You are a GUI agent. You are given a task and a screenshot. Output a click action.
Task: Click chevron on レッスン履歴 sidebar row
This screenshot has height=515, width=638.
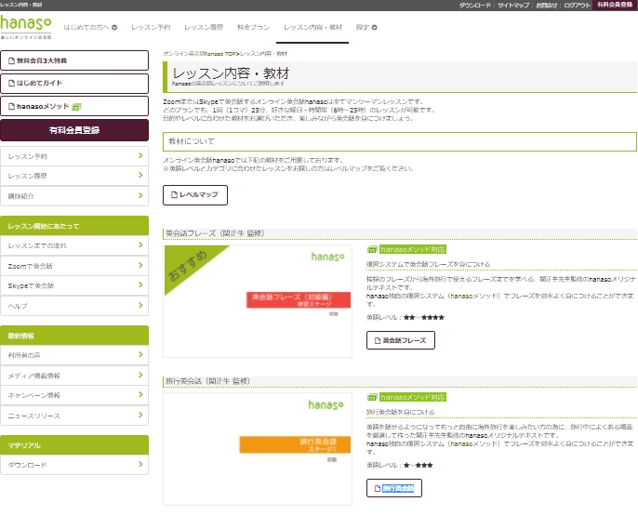point(140,175)
